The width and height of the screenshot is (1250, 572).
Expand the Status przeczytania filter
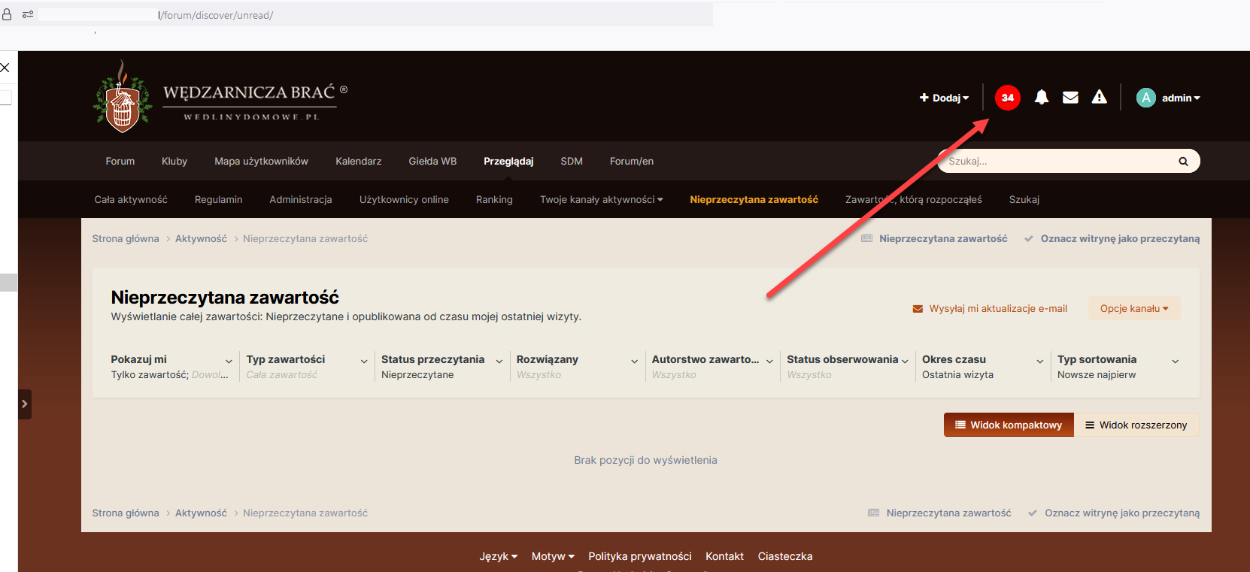pos(442,367)
